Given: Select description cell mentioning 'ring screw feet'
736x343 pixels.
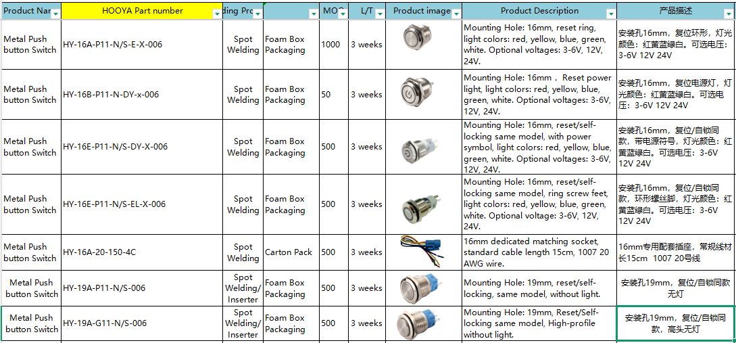Looking at the screenshot, I should click(539, 204).
